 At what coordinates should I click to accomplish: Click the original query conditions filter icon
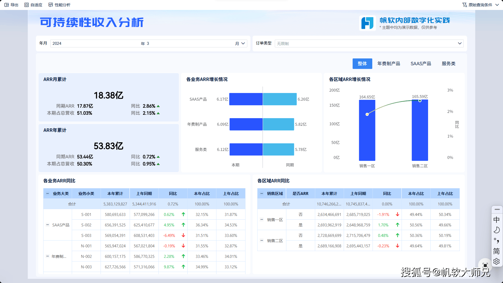tap(464, 5)
